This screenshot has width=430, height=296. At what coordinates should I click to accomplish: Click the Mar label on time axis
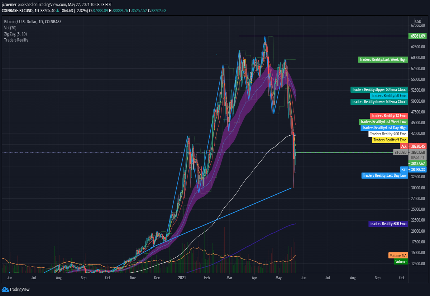(230, 277)
